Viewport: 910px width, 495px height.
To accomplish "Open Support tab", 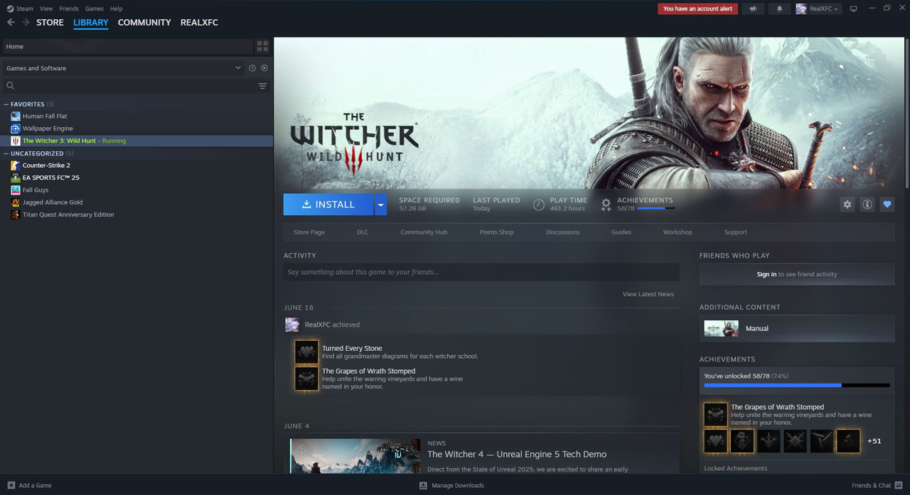I will click(735, 232).
